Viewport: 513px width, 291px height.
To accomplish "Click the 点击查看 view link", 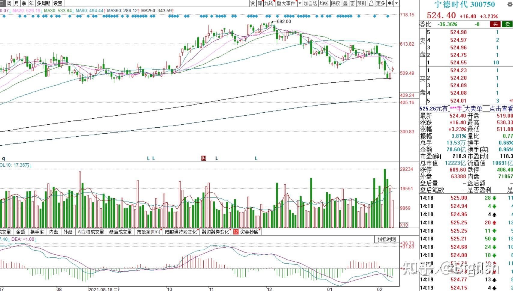I will tap(501, 108).
